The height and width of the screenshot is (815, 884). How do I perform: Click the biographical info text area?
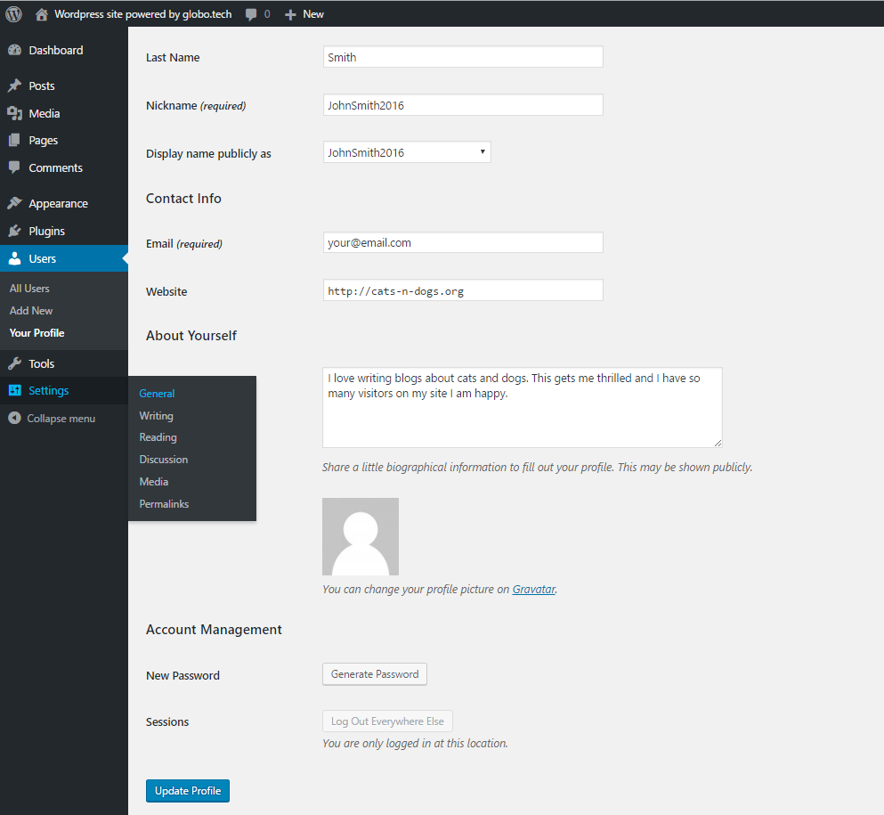(522, 407)
